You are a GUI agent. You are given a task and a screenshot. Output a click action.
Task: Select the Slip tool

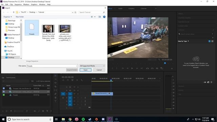point(56,90)
